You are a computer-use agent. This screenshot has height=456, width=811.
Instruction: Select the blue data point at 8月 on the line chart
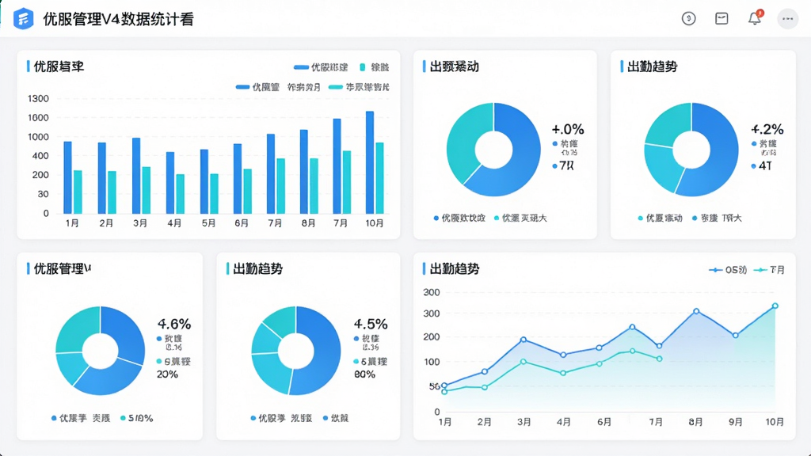click(x=696, y=311)
